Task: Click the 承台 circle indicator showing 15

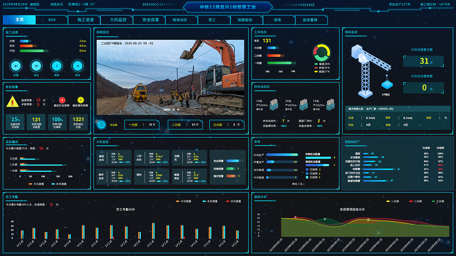Action: (x=36, y=66)
